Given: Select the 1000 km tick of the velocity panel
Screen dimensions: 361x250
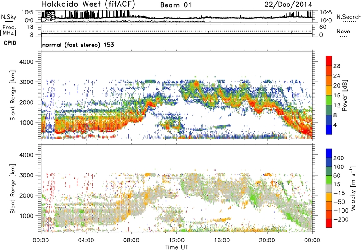Looking at the screenshot, I should (x=27, y=216).
